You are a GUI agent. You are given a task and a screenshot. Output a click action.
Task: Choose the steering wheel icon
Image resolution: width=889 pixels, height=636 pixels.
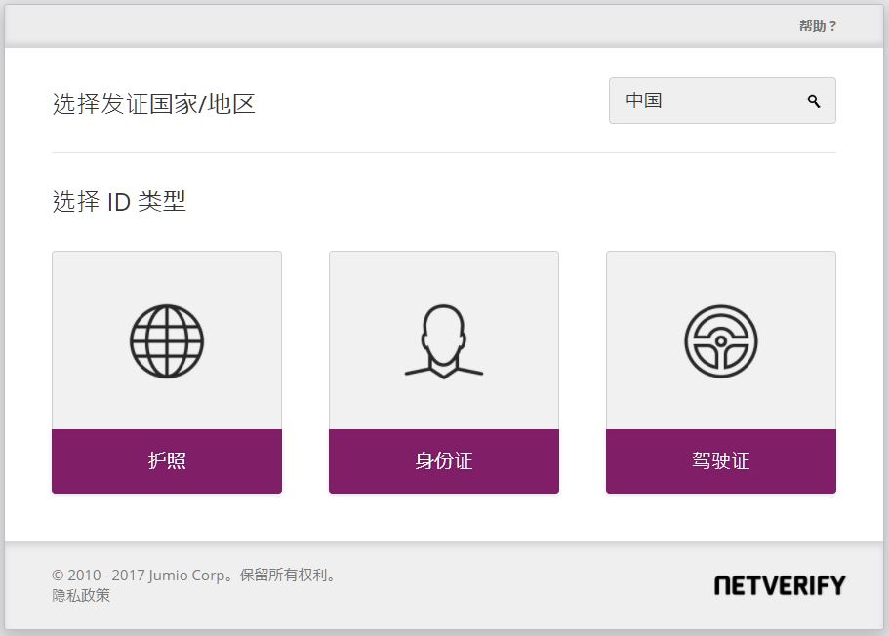[x=721, y=341]
